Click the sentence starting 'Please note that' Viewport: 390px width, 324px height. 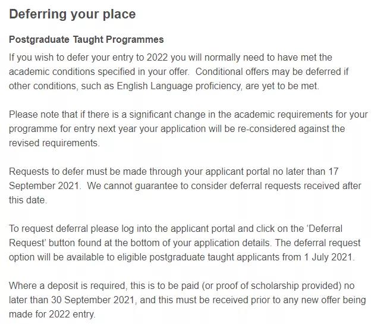tap(188, 128)
